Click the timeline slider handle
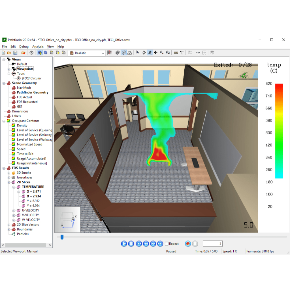The height and width of the screenshot is (290, 290). click(x=62, y=237)
